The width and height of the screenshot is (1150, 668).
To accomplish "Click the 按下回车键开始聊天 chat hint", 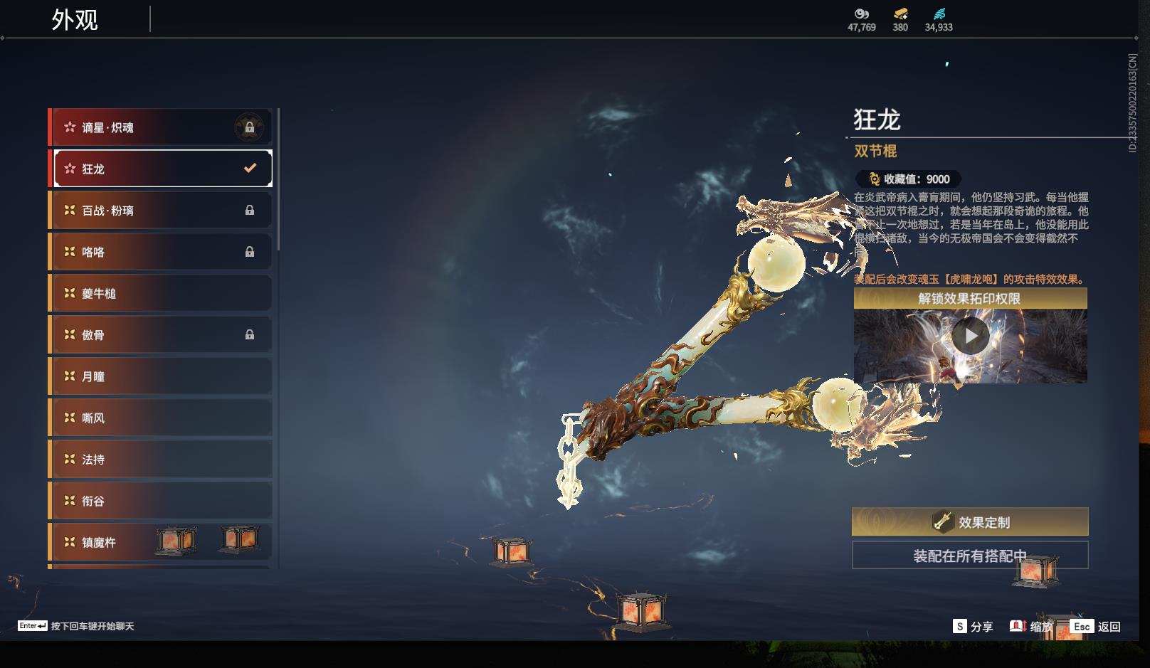I will click(x=93, y=626).
